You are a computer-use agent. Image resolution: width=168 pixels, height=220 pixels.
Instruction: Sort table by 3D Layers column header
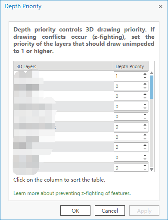coord(63,66)
